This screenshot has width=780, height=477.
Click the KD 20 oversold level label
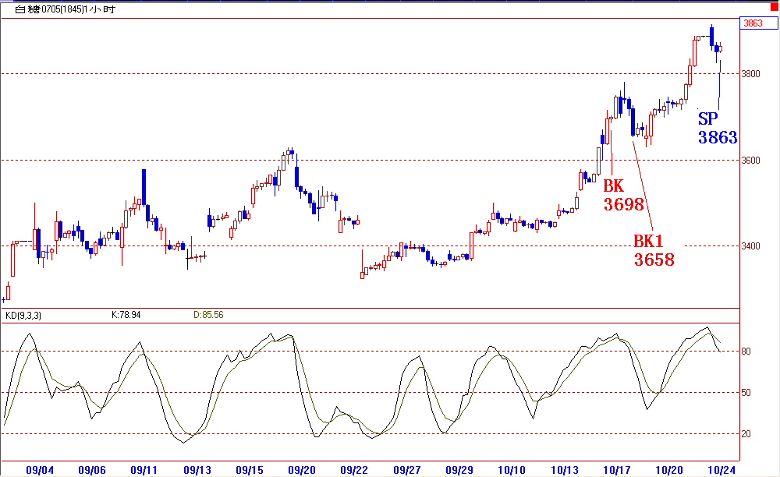(746, 434)
